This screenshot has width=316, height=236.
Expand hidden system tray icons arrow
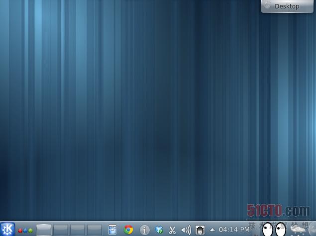pos(212,230)
